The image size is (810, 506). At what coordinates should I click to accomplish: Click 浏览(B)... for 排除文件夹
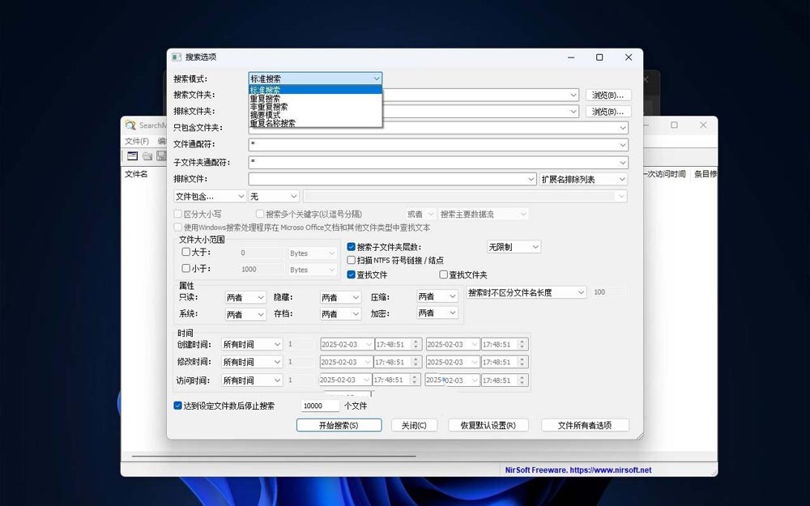click(608, 112)
